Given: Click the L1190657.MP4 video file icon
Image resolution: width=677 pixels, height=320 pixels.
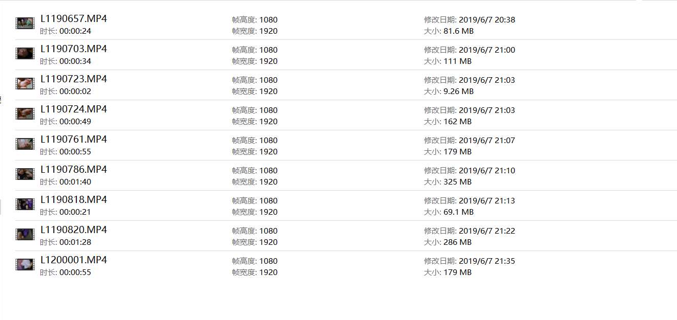Looking at the screenshot, I should point(25,23).
